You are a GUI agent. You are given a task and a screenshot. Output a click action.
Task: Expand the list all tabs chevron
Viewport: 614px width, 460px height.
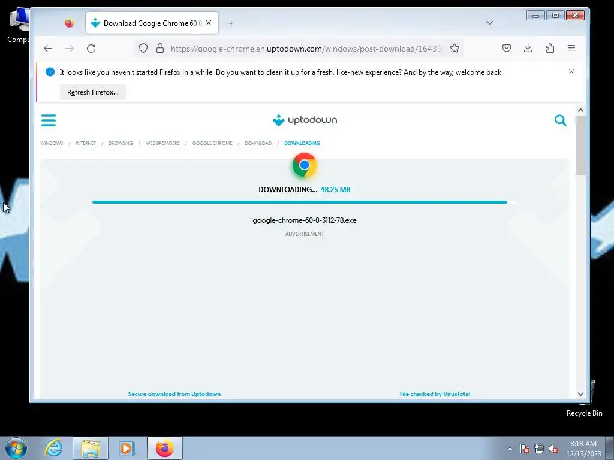pos(489,23)
